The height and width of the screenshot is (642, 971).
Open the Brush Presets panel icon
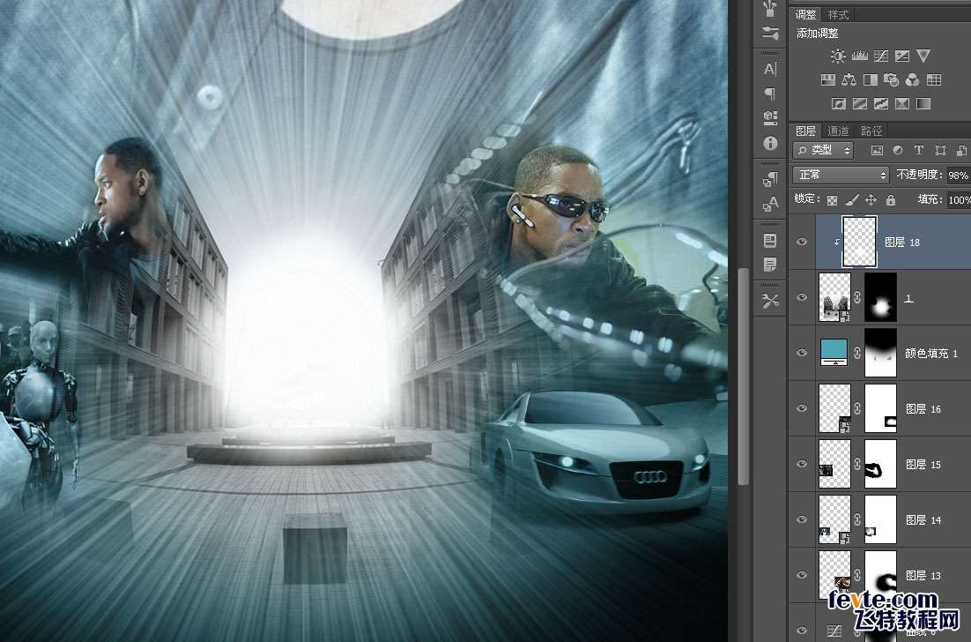(770, 34)
